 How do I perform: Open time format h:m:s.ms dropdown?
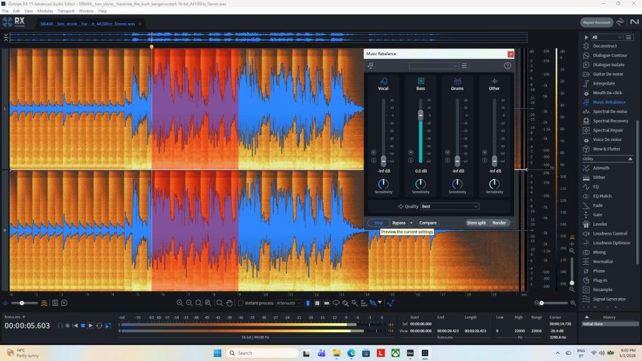(x=15, y=317)
